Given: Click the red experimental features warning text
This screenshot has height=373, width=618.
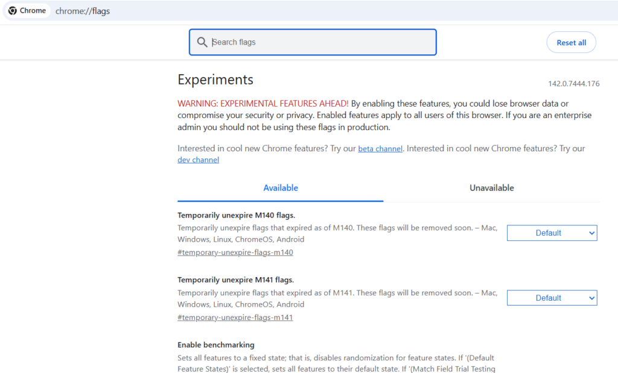Looking at the screenshot, I should (x=263, y=104).
